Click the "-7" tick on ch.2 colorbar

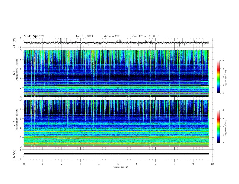pyautogui.click(x=222, y=143)
